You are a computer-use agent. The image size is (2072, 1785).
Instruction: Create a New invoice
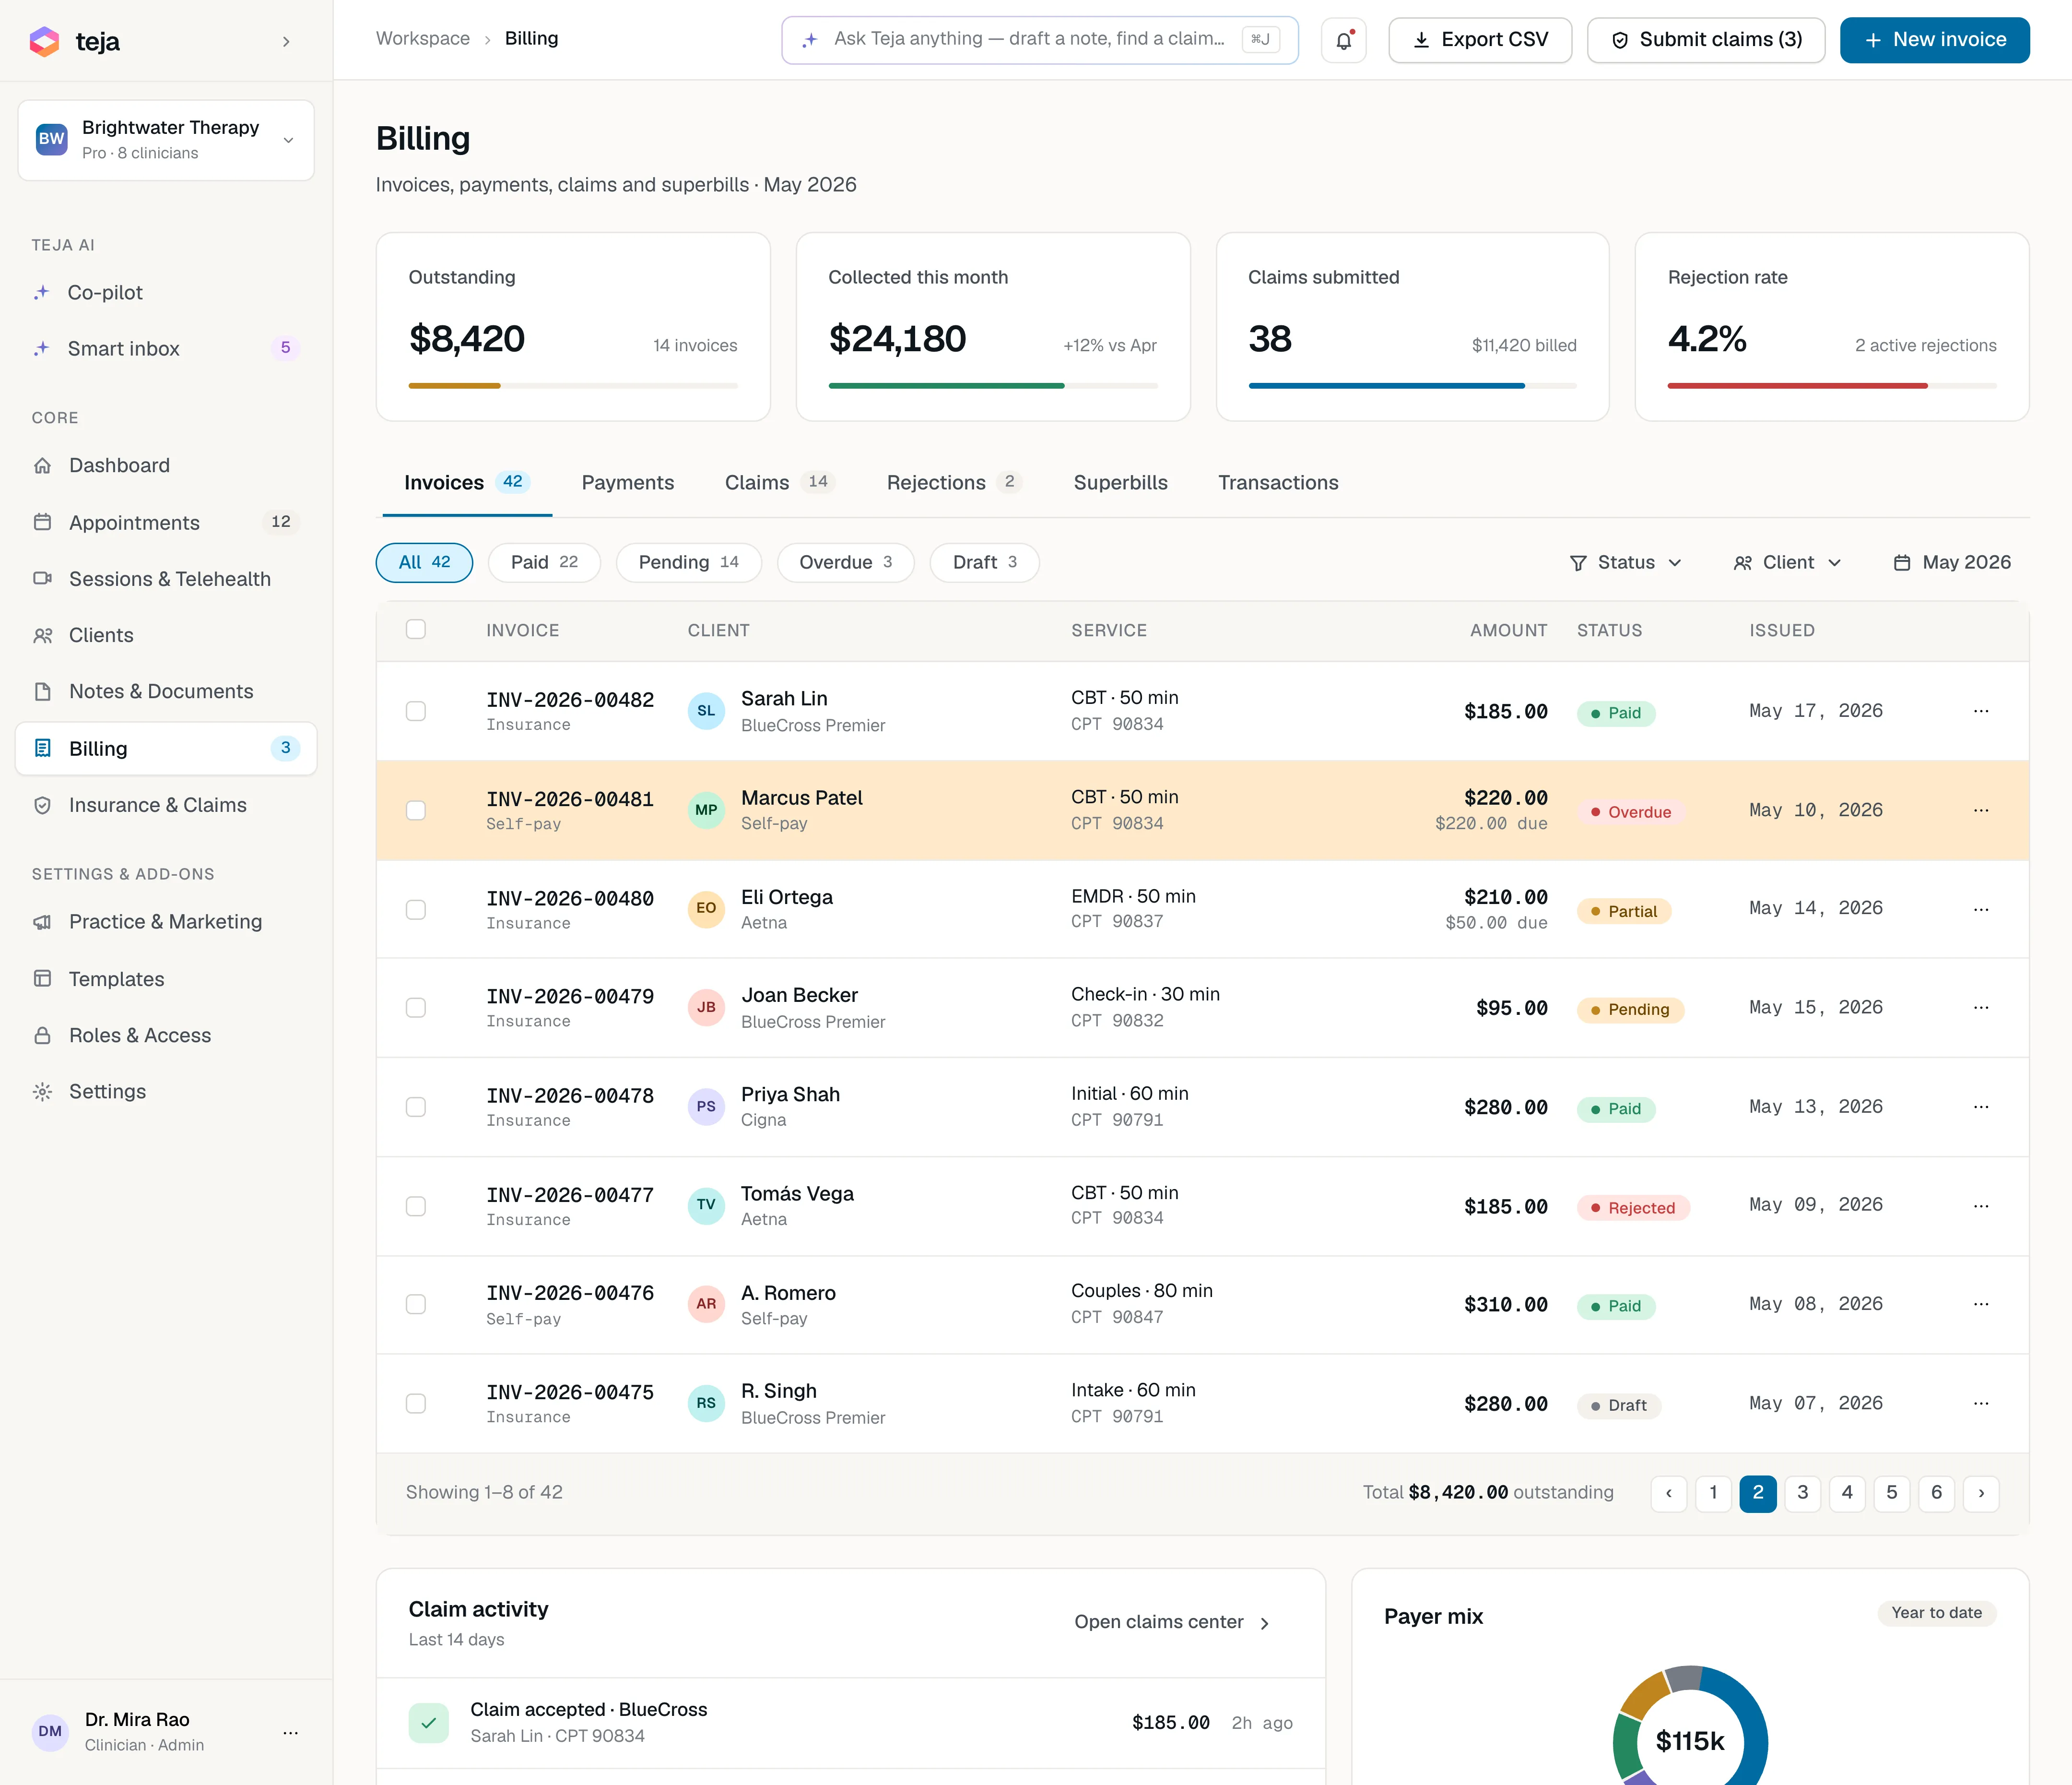click(x=1934, y=40)
